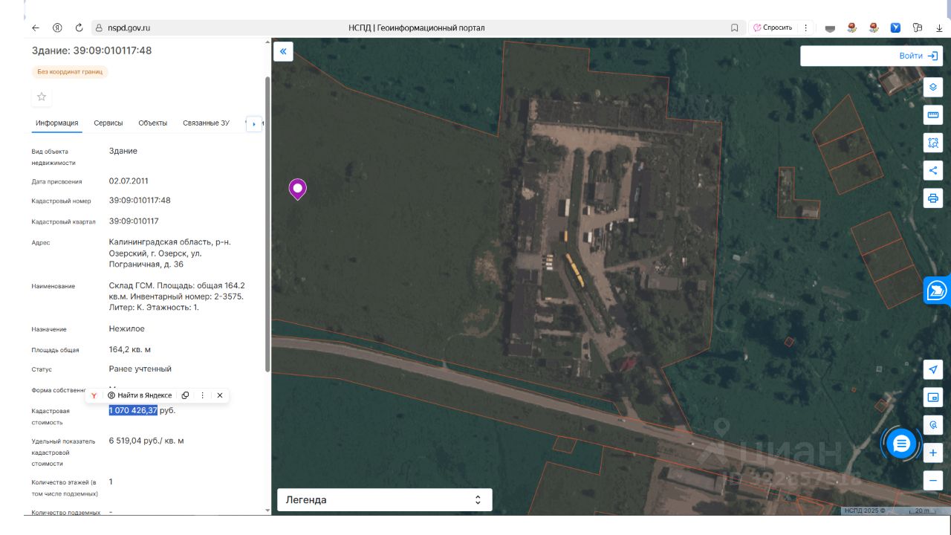
Task: Click the Без координат границ badge
Action: click(70, 72)
